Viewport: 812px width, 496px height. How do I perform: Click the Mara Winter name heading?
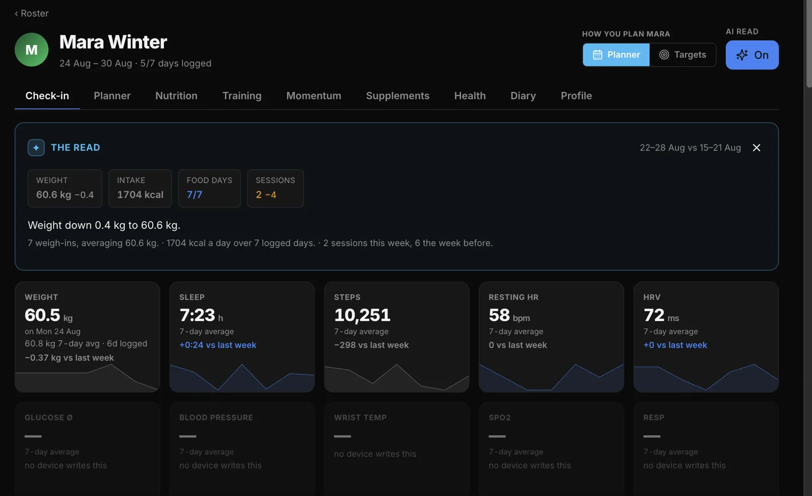(113, 42)
